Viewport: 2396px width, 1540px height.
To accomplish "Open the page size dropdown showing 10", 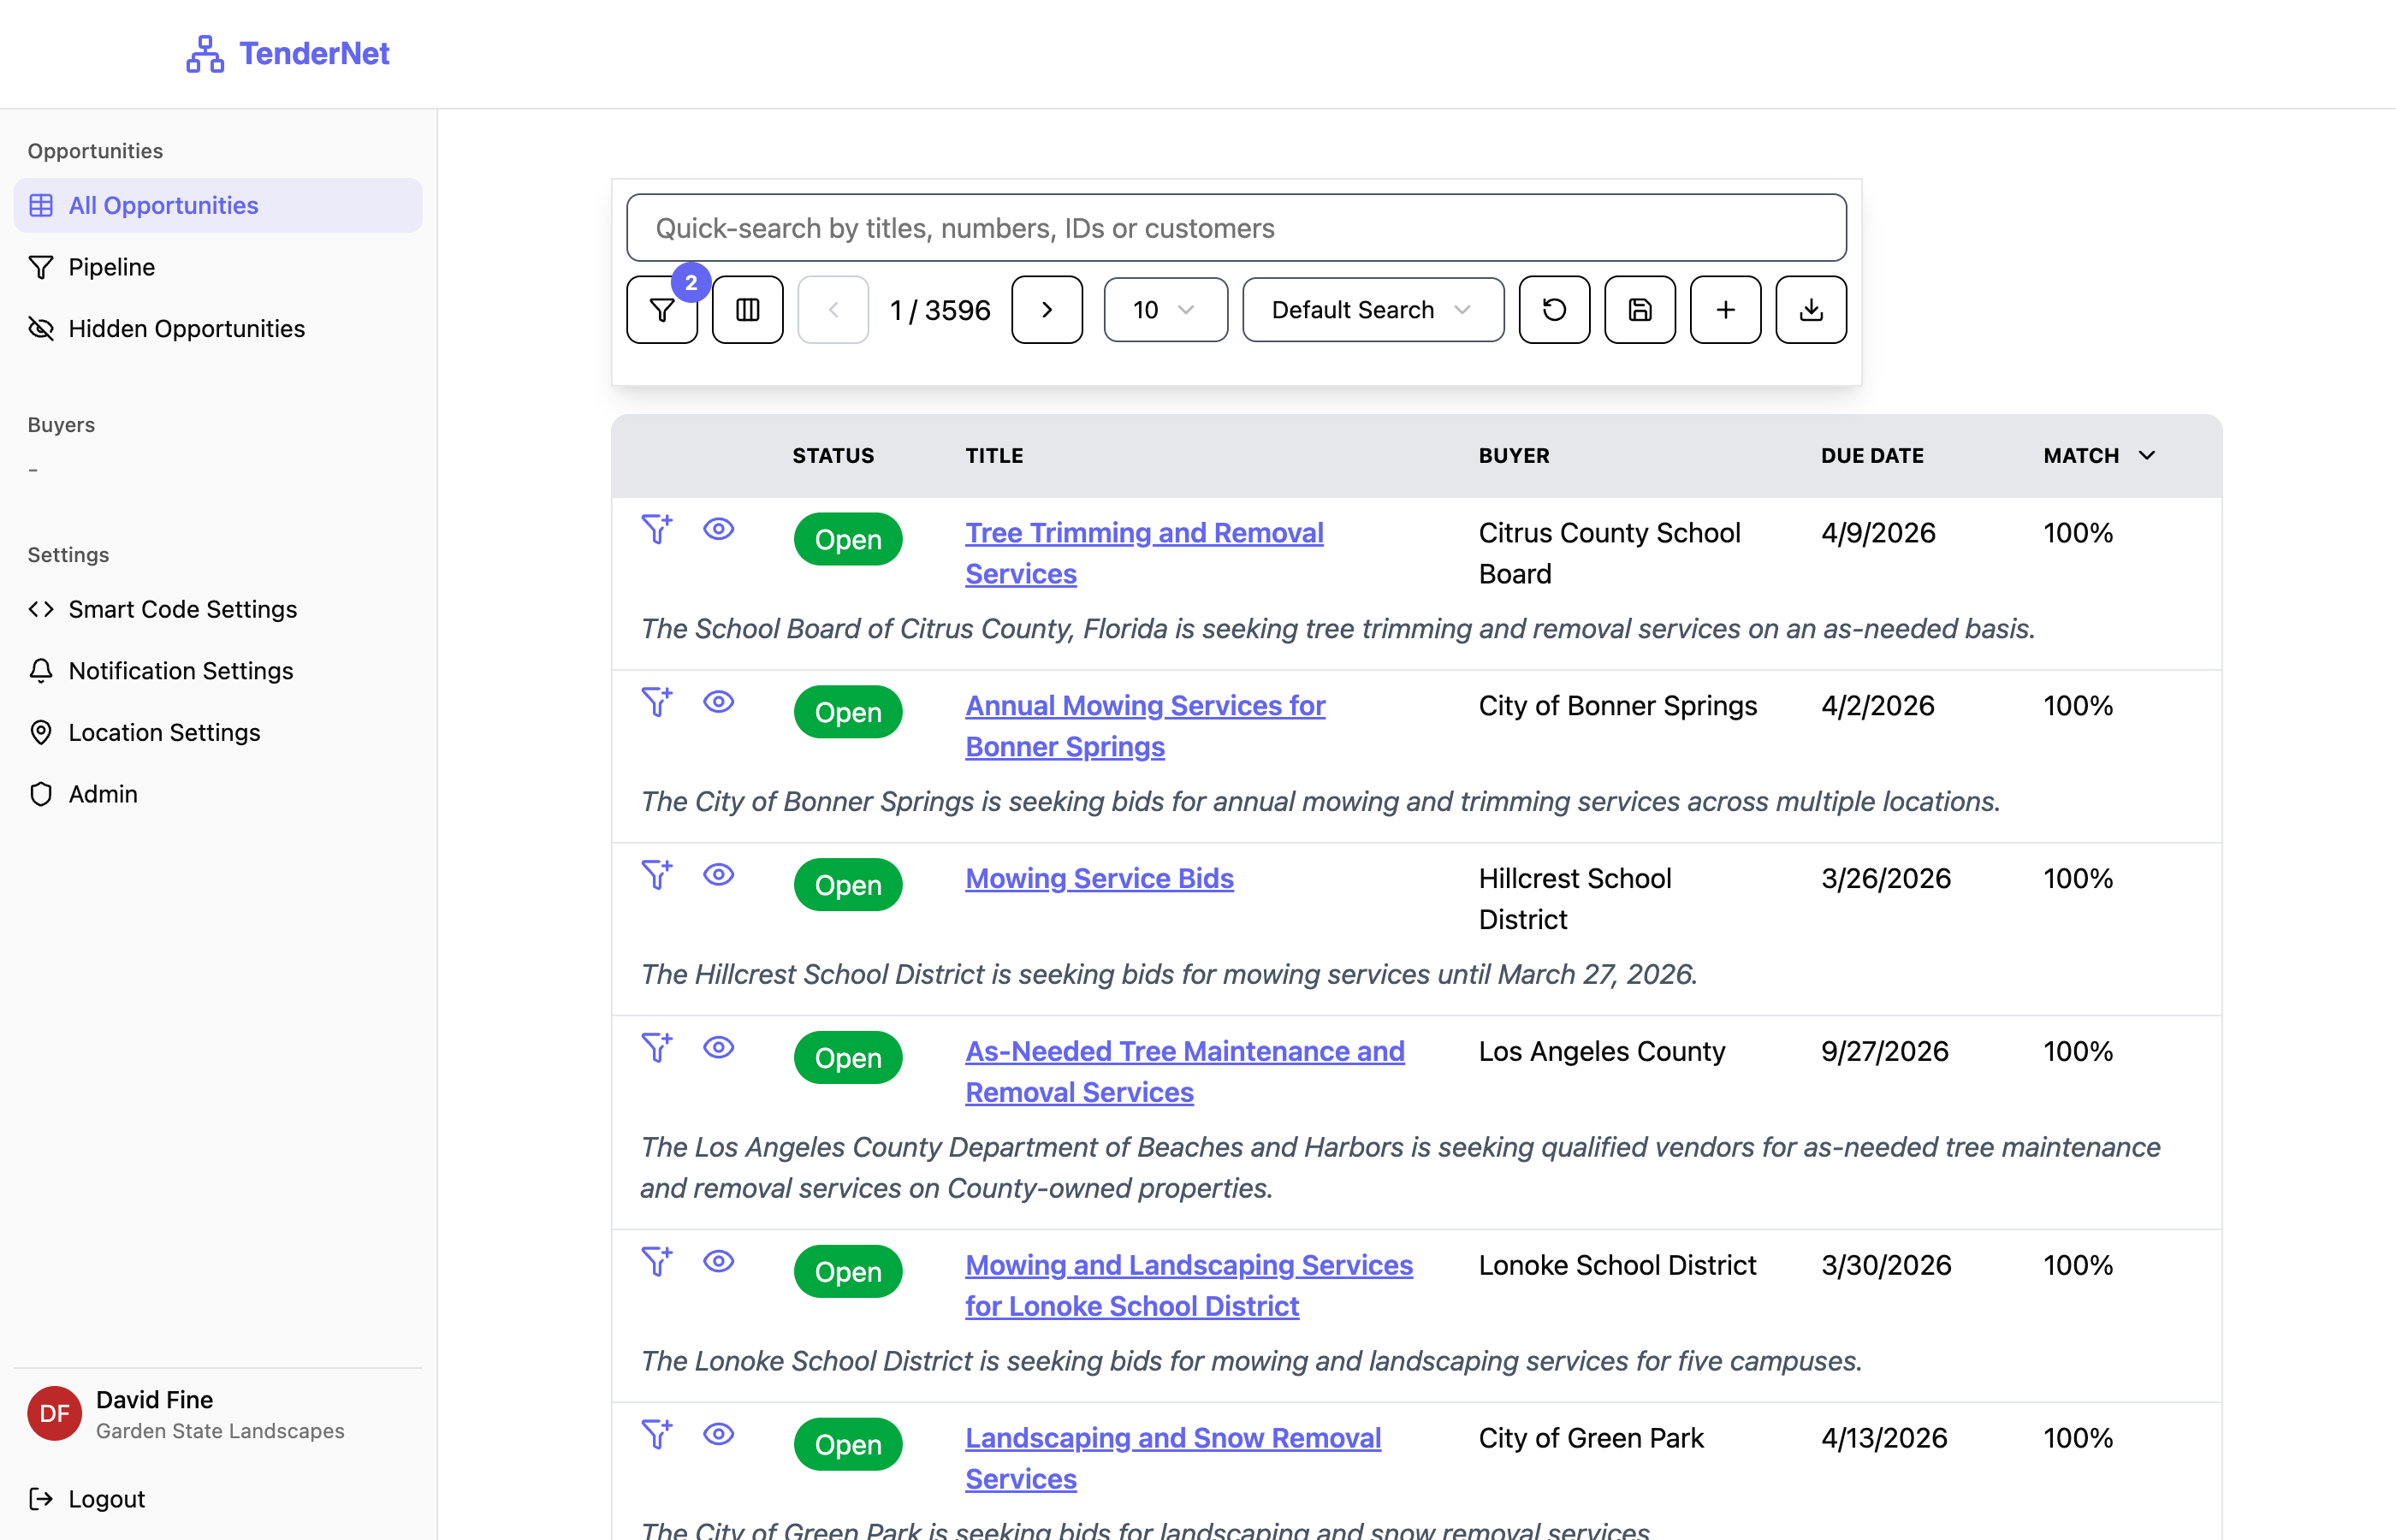I will coord(1164,310).
